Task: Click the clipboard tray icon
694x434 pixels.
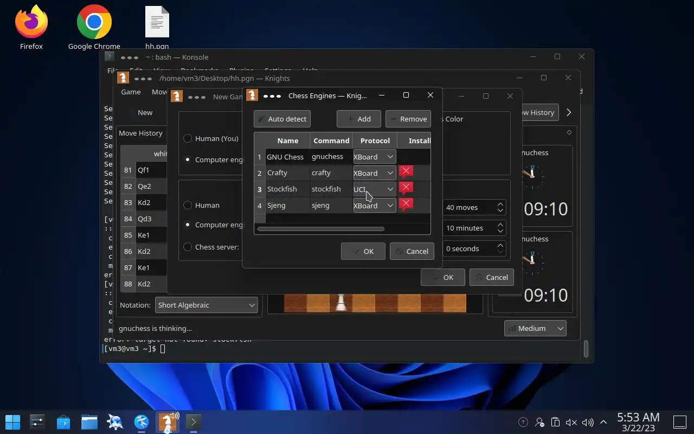Action: point(555,422)
